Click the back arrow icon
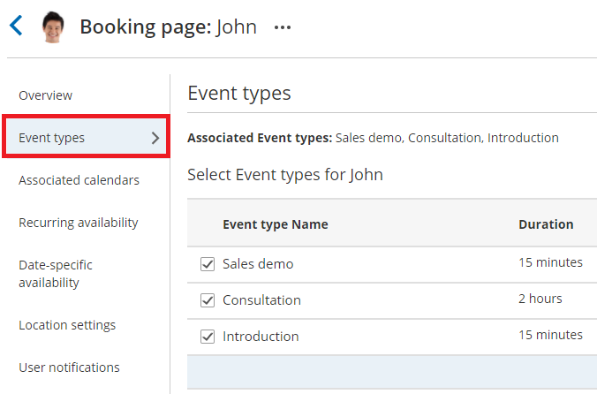The image size is (597, 394). (16, 26)
